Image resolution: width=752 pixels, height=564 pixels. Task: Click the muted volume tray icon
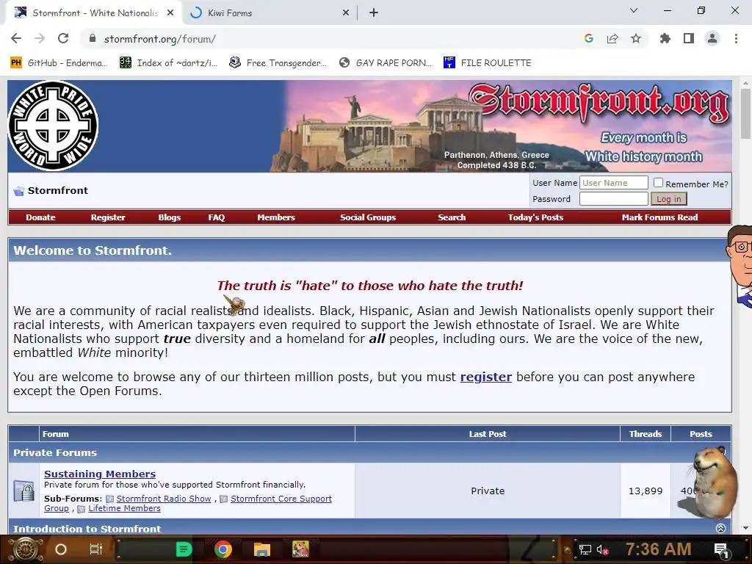(x=602, y=549)
